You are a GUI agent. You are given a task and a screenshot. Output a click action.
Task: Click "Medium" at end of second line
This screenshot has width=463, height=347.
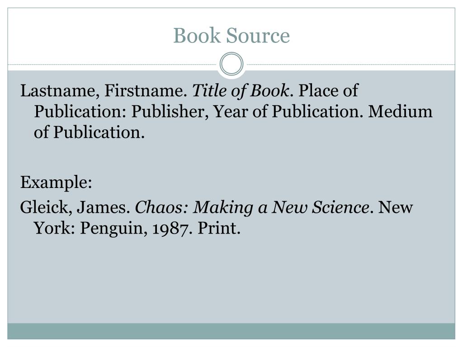click(400, 112)
